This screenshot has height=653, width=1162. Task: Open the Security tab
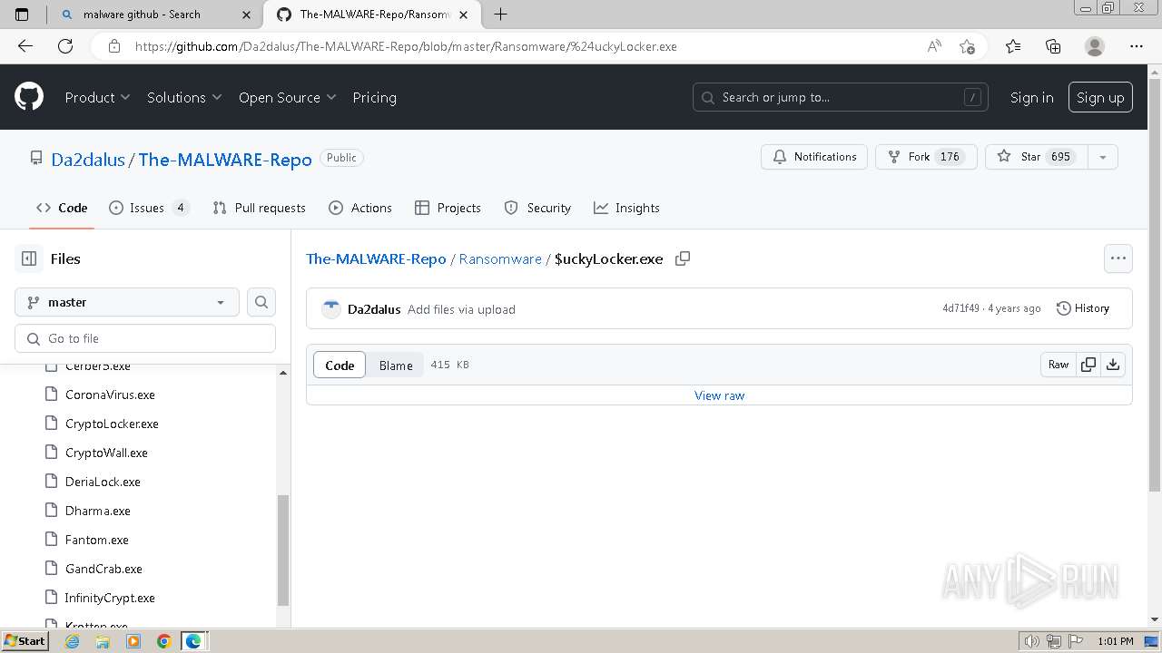tap(537, 208)
